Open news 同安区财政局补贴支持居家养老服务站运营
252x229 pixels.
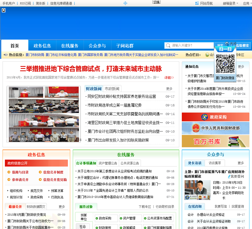(x=122, y=96)
